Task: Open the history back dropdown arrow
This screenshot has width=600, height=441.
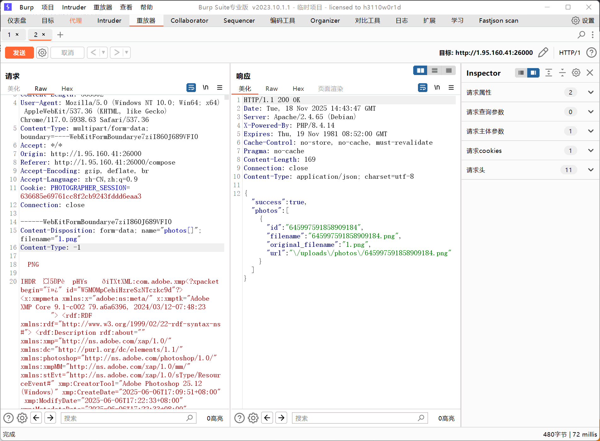Action: (x=103, y=53)
